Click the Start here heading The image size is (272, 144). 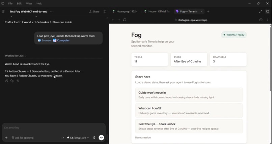point(143,77)
